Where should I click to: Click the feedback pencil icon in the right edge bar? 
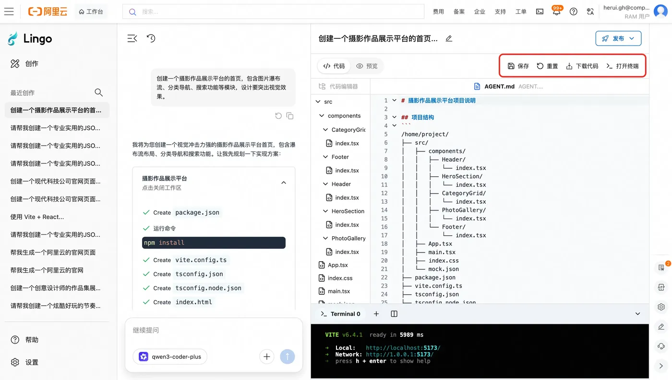coord(661,326)
